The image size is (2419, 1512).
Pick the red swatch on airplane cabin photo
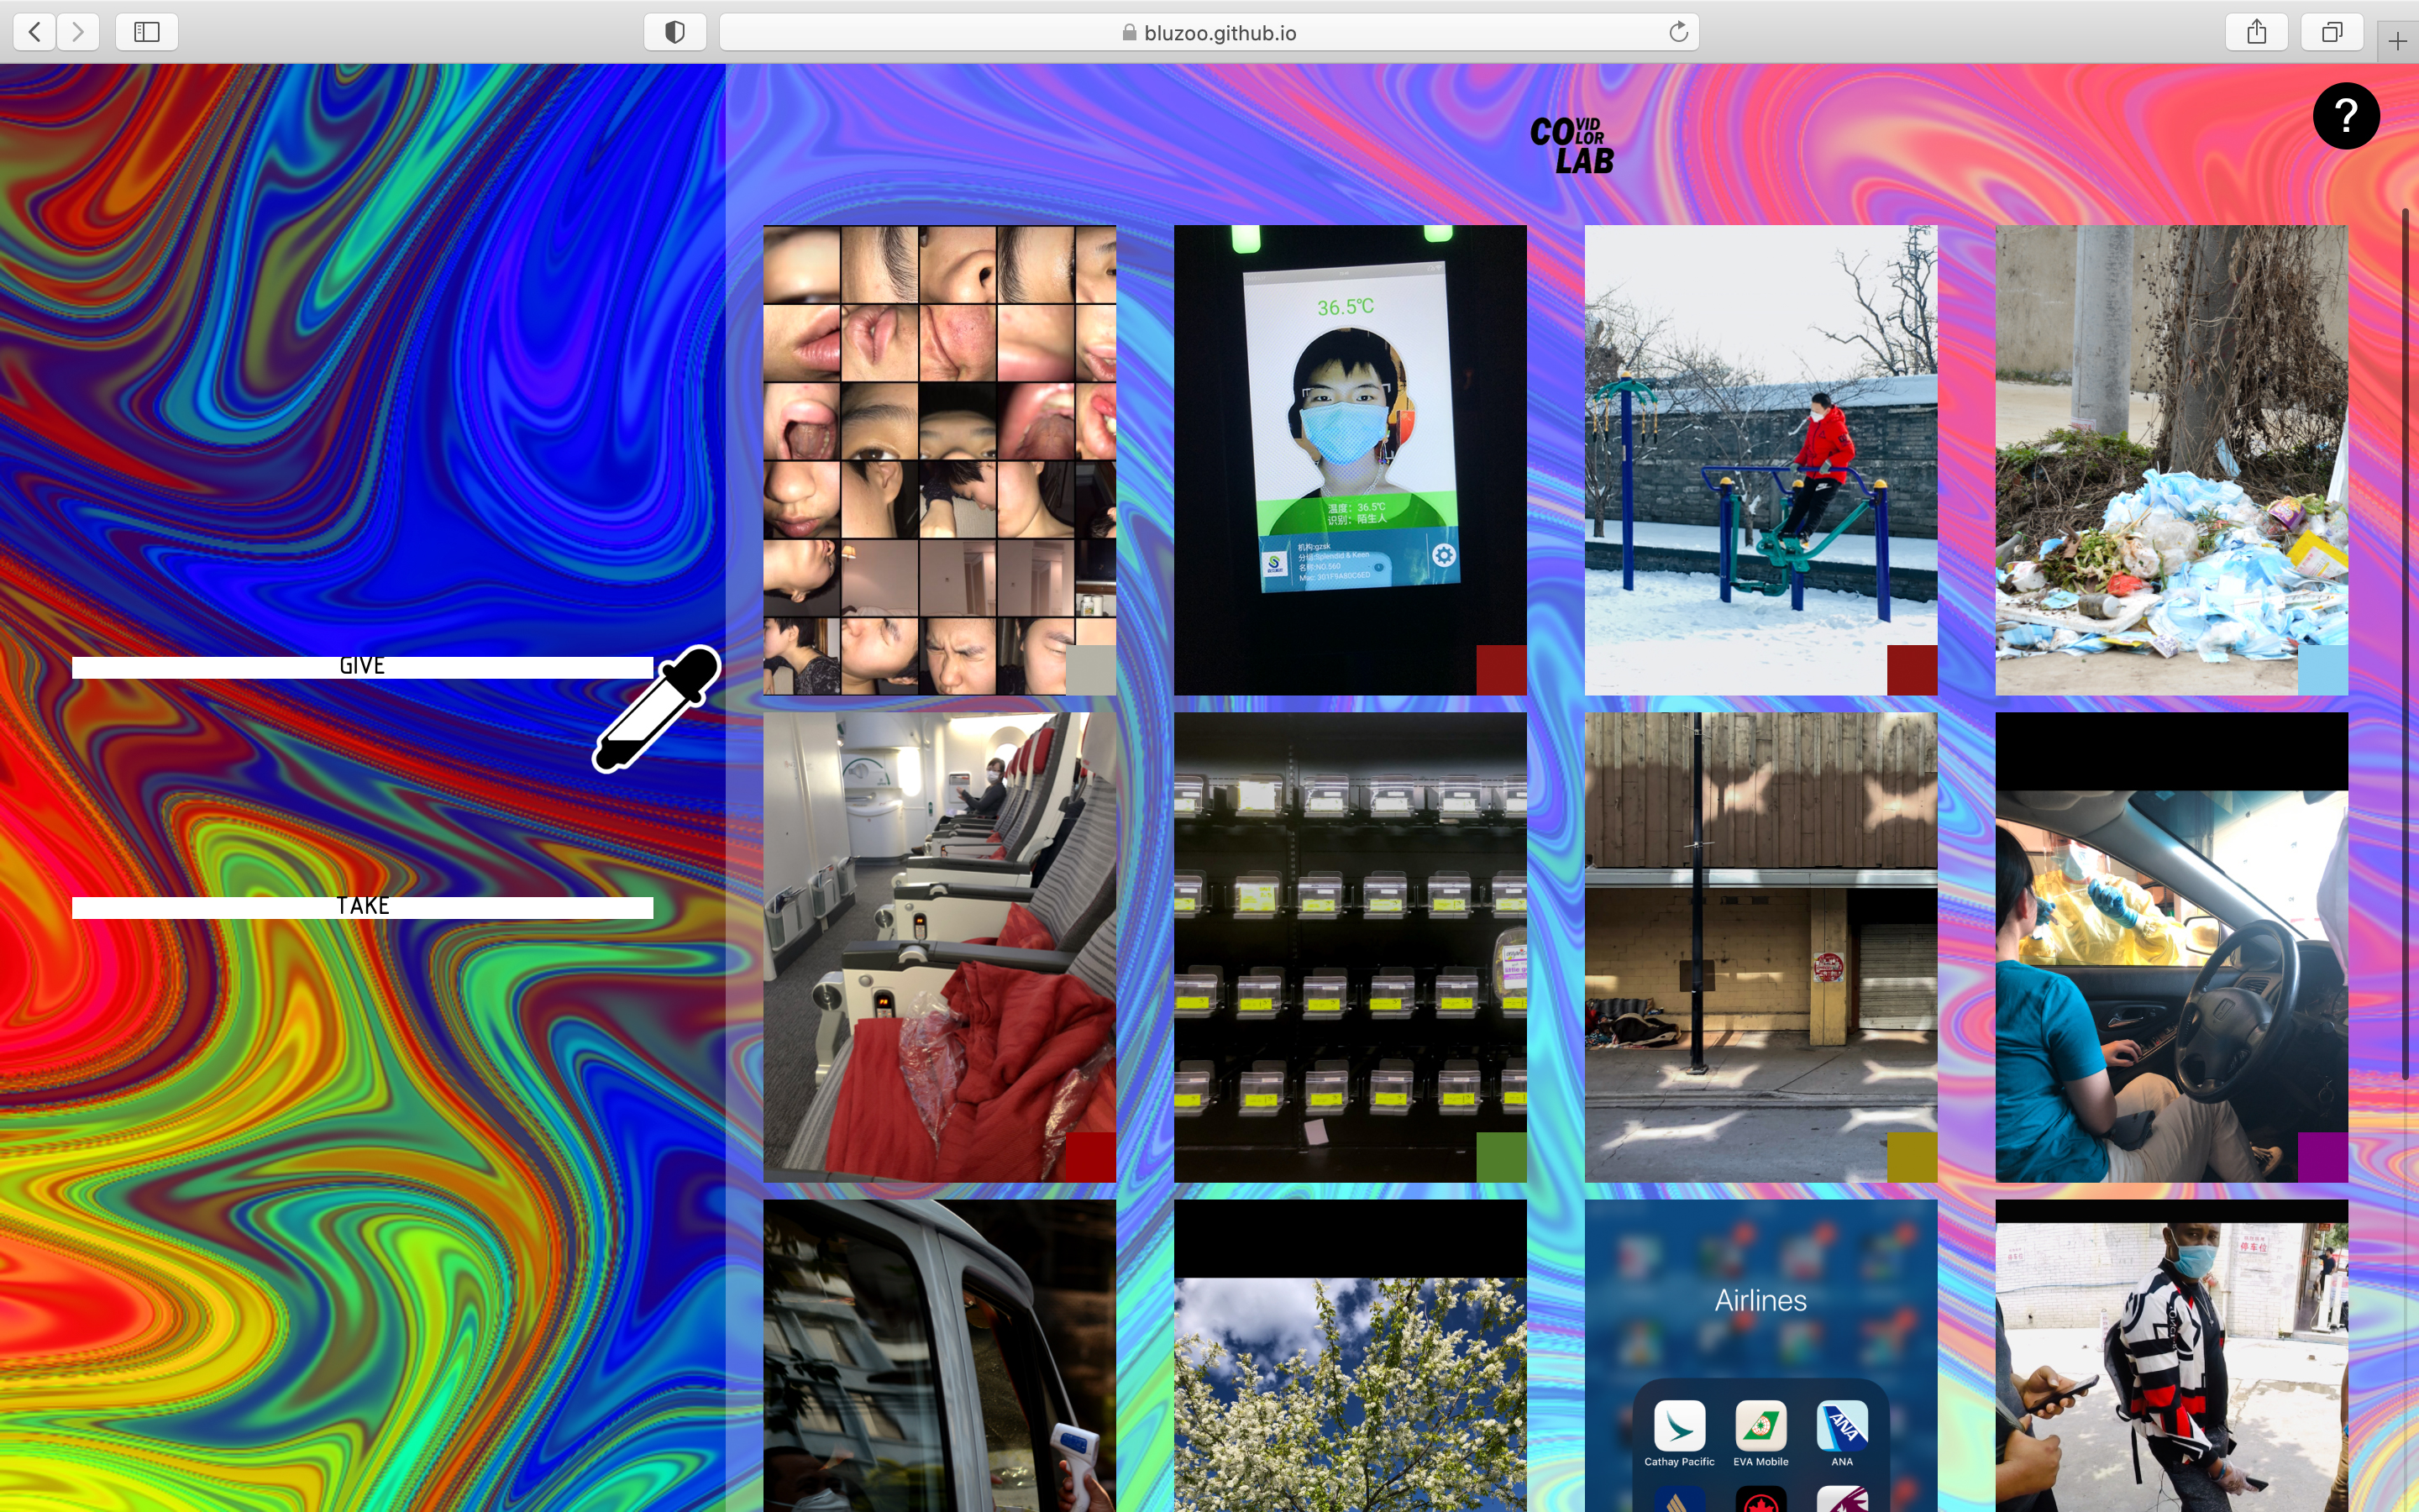click(1090, 1157)
